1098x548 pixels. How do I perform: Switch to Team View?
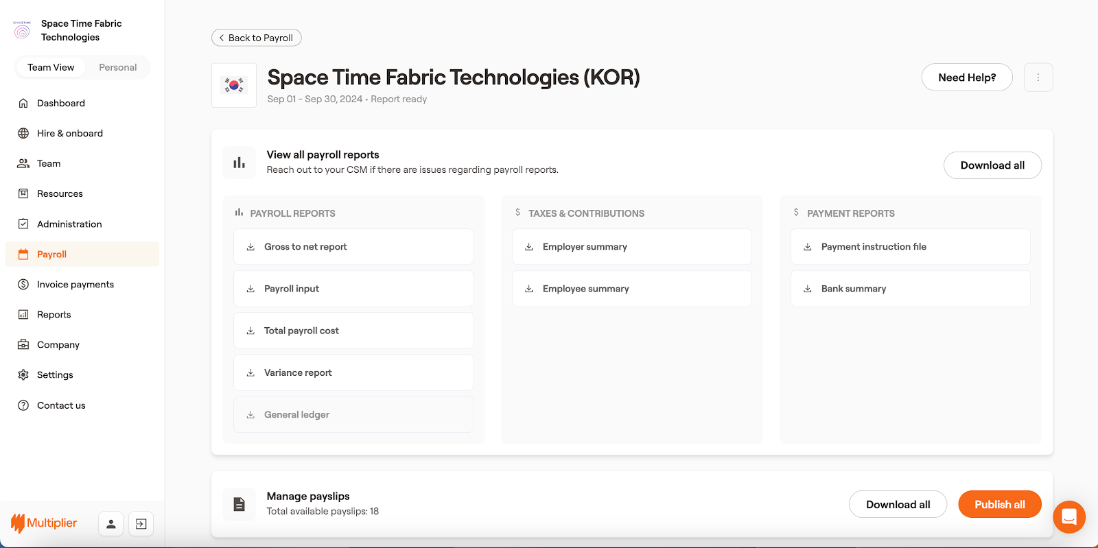[x=51, y=67]
